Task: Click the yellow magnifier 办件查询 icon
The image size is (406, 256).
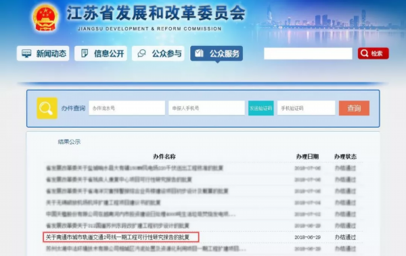Action: [x=47, y=108]
